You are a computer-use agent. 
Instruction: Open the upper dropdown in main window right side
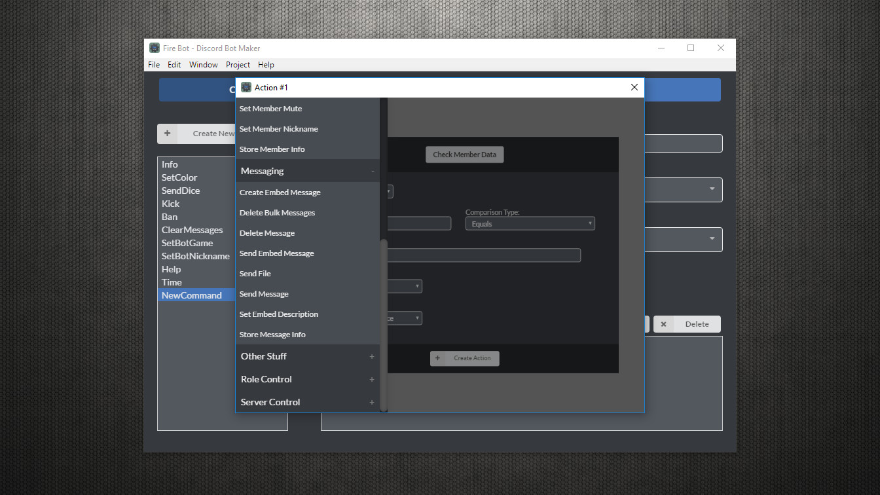click(x=683, y=189)
